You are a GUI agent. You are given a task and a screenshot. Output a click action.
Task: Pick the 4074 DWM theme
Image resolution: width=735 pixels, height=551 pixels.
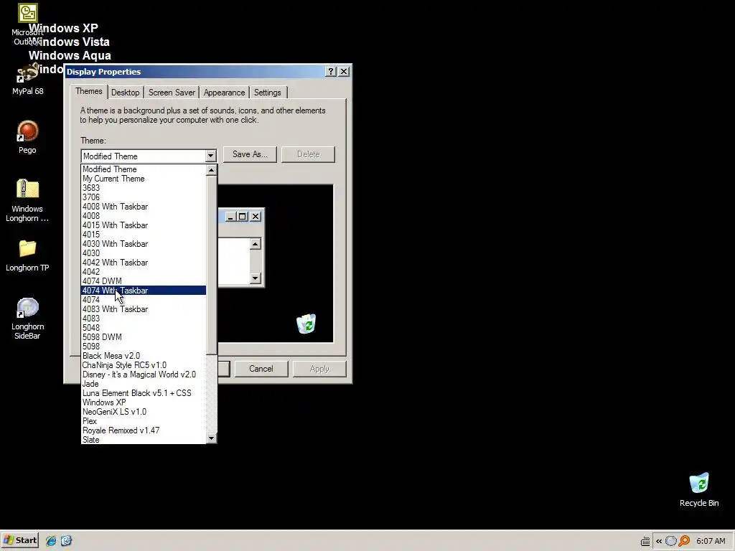(144, 281)
